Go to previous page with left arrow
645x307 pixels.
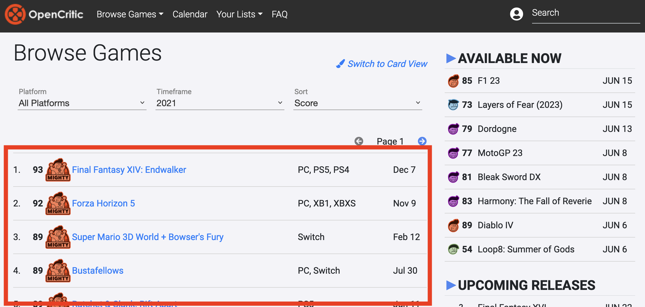click(x=359, y=141)
